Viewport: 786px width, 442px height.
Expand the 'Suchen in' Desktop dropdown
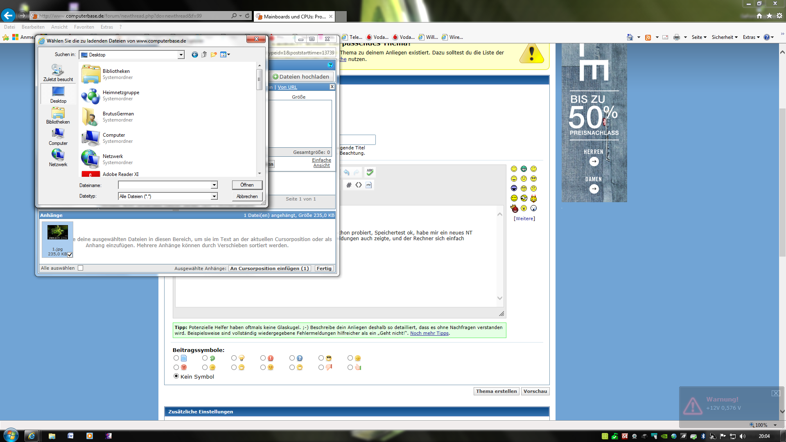coord(181,55)
